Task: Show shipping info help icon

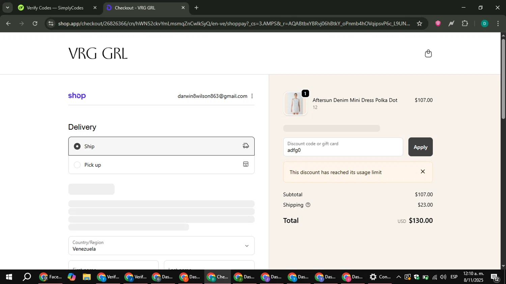Action: click(x=308, y=205)
